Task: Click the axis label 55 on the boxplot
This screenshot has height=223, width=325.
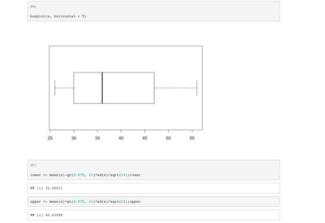Action: 192,138
